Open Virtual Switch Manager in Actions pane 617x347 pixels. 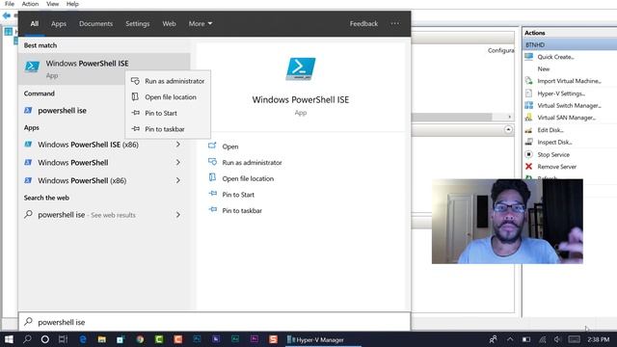(569, 105)
